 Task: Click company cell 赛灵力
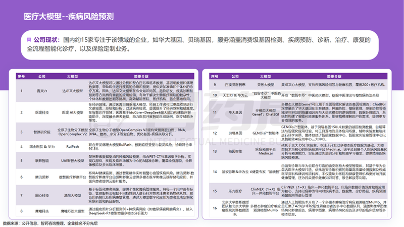click(x=42, y=91)
